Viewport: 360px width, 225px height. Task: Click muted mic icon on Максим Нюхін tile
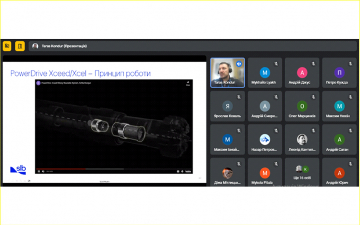click(351, 97)
